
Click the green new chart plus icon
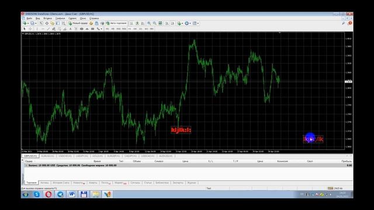click(25, 23)
